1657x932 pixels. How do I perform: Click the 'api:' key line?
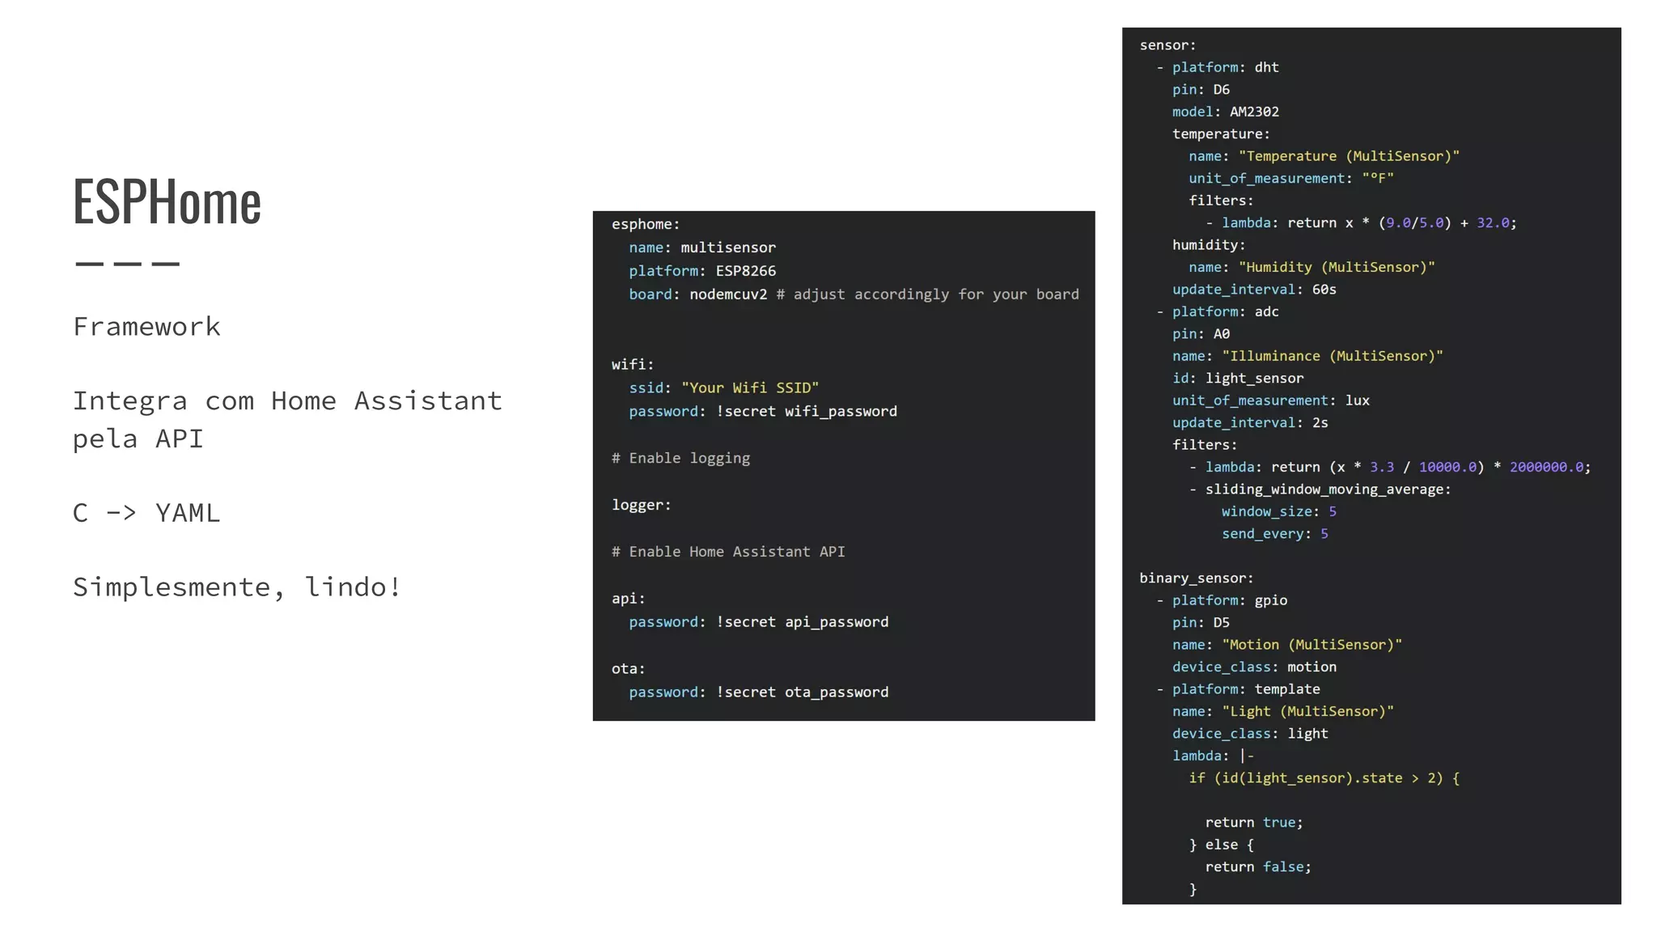[629, 599]
